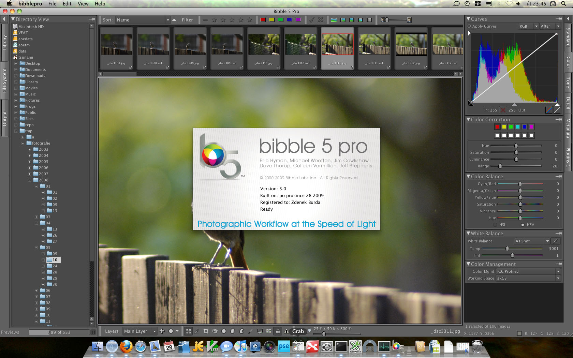Image resolution: width=573 pixels, height=358 pixels.
Task: Click the first star rating filter
Action: click(x=214, y=20)
